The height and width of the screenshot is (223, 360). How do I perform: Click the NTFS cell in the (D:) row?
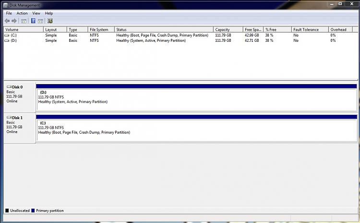click(x=94, y=40)
